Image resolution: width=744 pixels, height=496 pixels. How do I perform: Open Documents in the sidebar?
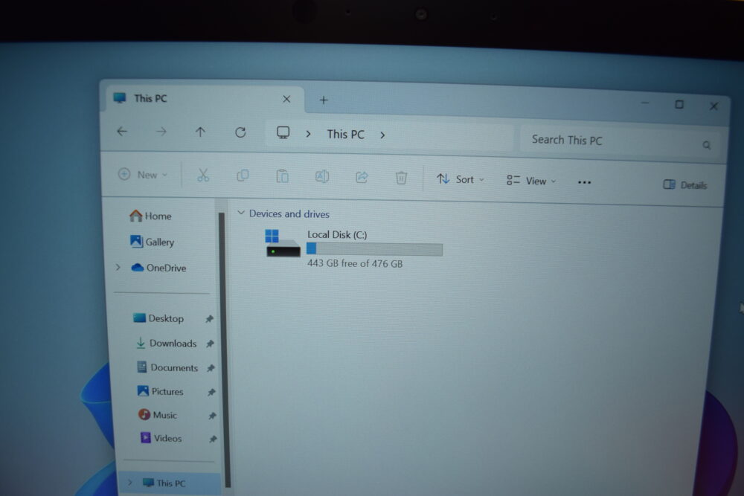[x=167, y=367]
